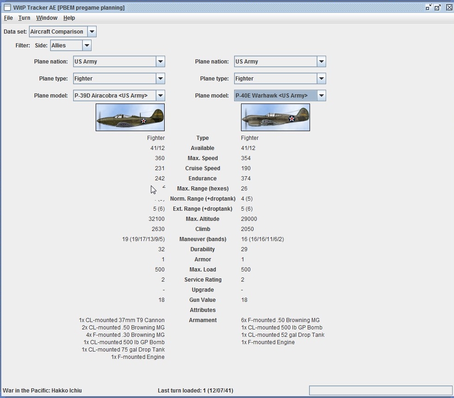Click '6x F-mounted .50 Browning MG' entry

click(280, 320)
